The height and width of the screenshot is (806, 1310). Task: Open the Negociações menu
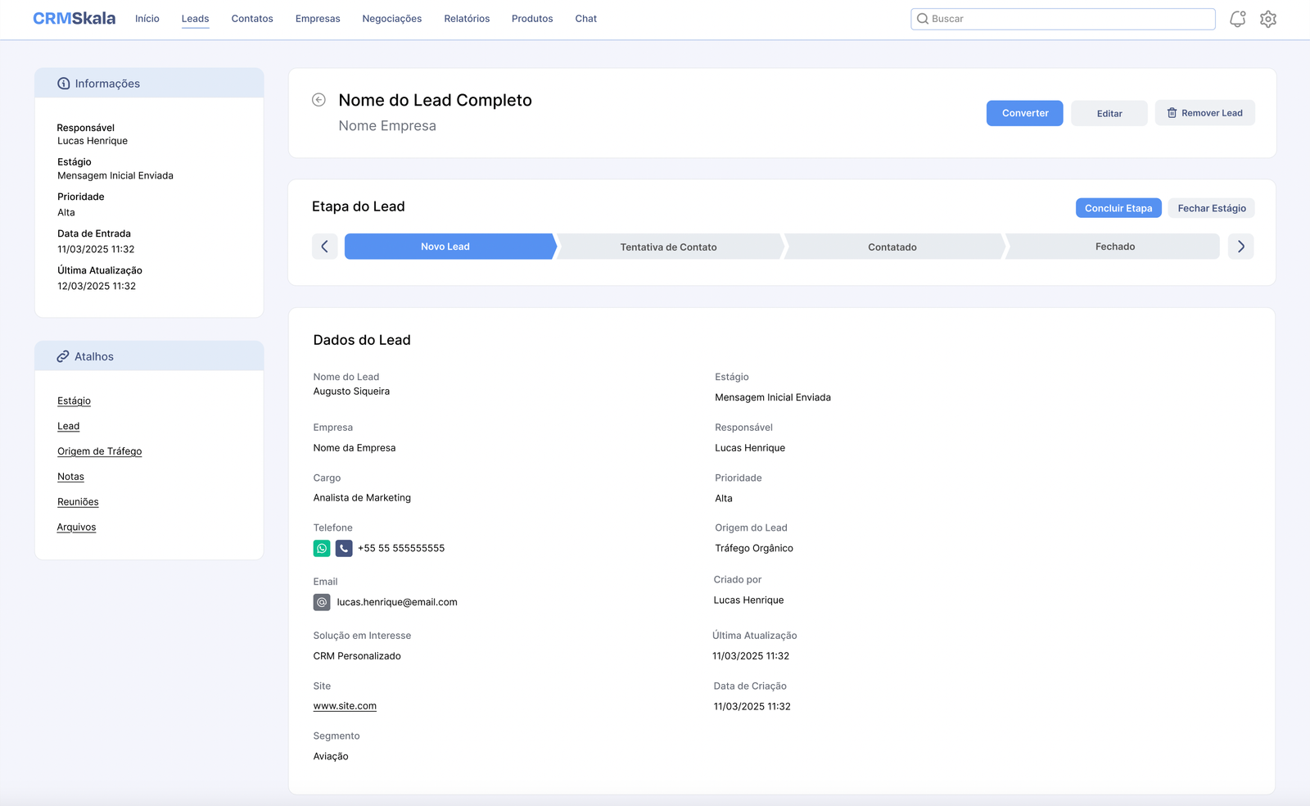tap(391, 19)
